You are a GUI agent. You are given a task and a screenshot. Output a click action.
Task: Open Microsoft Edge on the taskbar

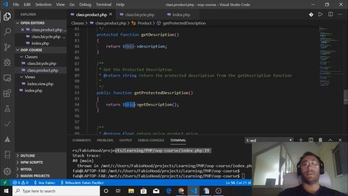click(169, 191)
